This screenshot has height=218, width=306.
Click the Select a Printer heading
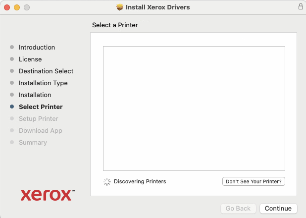click(x=115, y=25)
